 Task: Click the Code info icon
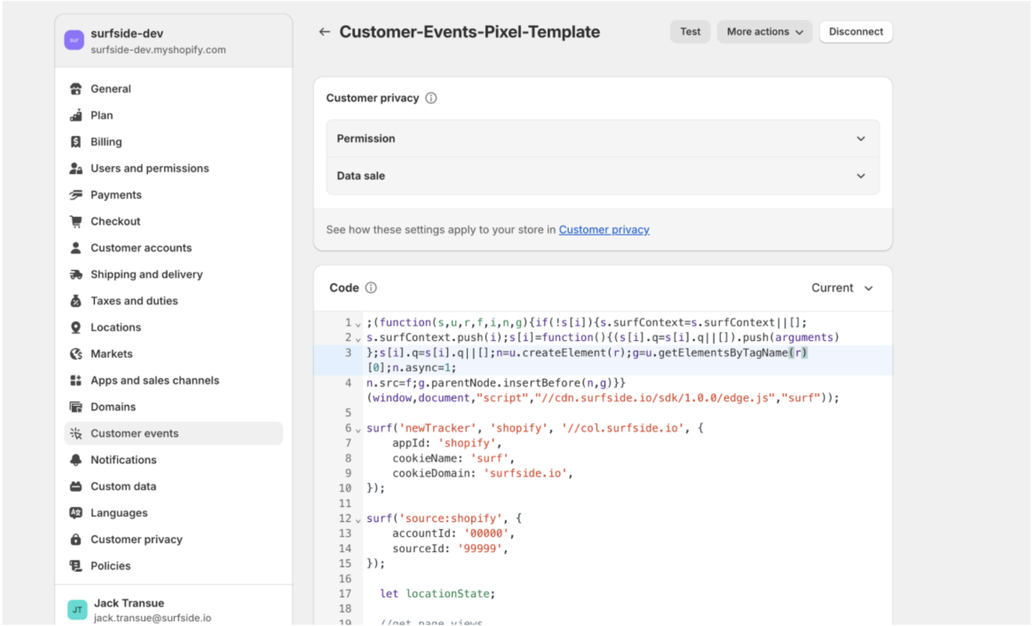[x=371, y=288]
